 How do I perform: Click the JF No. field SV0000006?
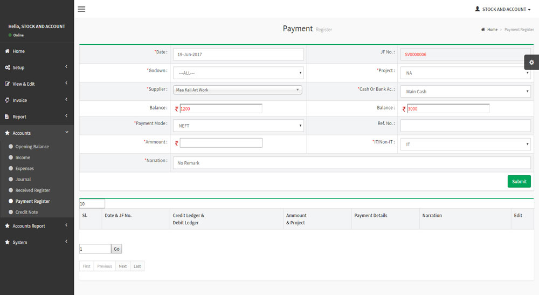pyautogui.click(x=466, y=54)
